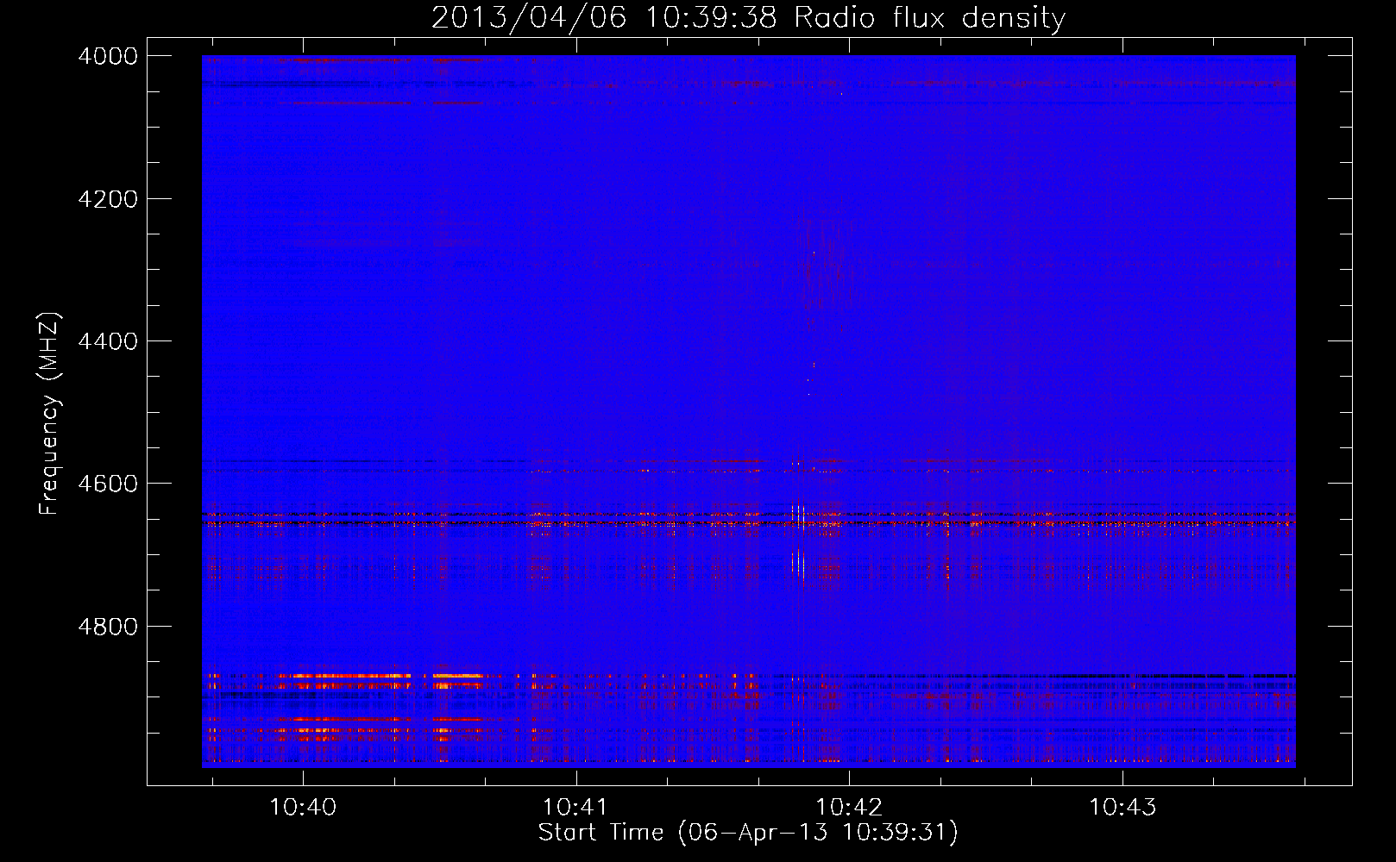Click the 'Frequency (MHZ)' axis label
Image resolution: width=1396 pixels, height=862 pixels.
[x=49, y=414]
